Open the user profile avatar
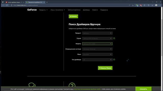 (x=156, y=5)
